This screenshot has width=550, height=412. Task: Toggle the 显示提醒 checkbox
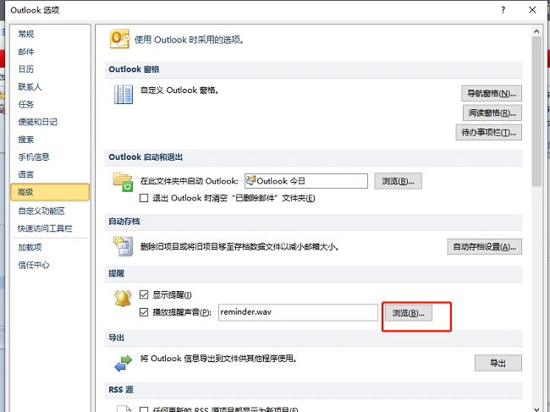click(x=144, y=294)
